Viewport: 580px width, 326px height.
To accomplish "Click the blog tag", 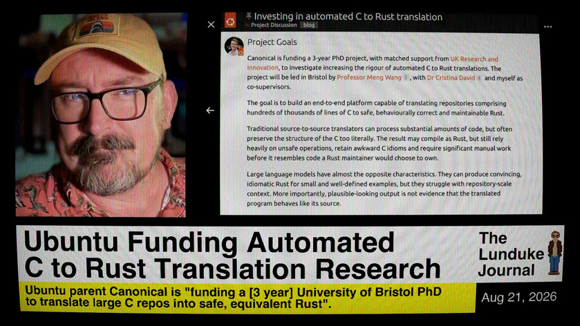I will point(309,25).
